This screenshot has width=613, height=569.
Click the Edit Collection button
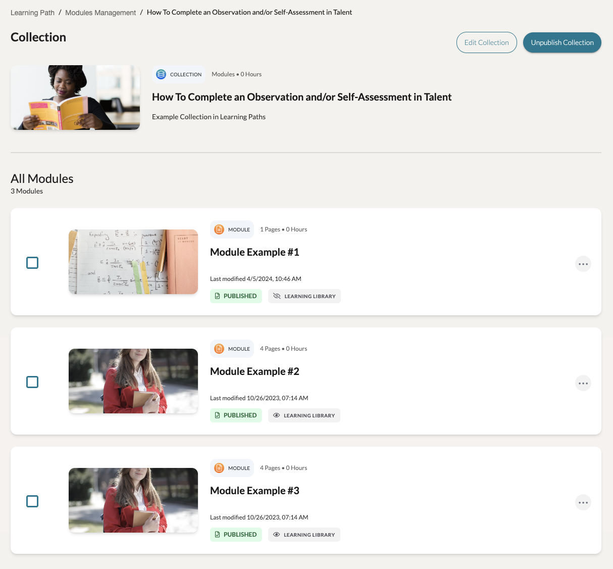tap(486, 42)
